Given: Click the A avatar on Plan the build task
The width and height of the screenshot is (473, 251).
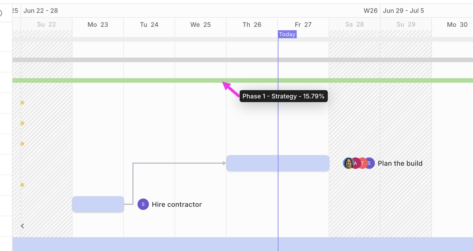Looking at the screenshot, I should coord(355,163).
